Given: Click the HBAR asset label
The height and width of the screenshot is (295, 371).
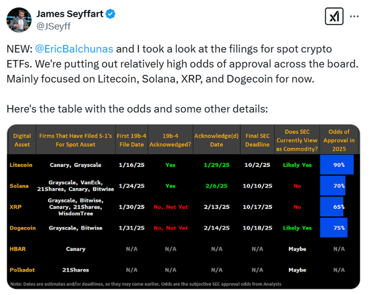Looking at the screenshot, I should [x=18, y=249].
